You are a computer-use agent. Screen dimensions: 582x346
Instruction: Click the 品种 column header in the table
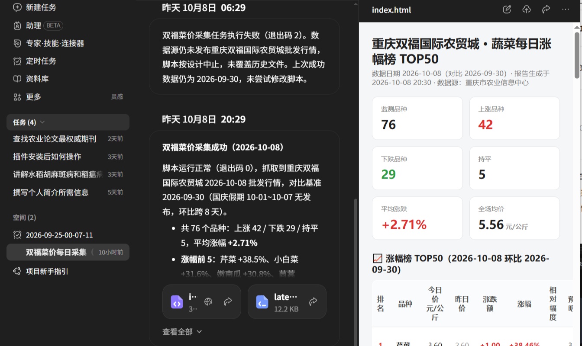click(x=405, y=304)
